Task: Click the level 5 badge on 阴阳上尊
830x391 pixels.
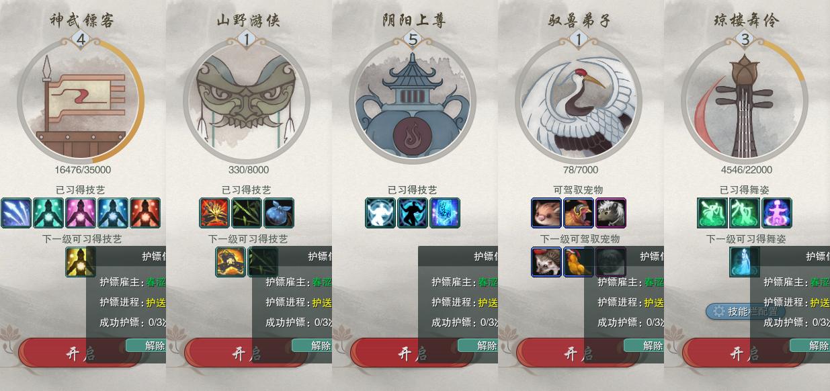Action: pos(413,40)
